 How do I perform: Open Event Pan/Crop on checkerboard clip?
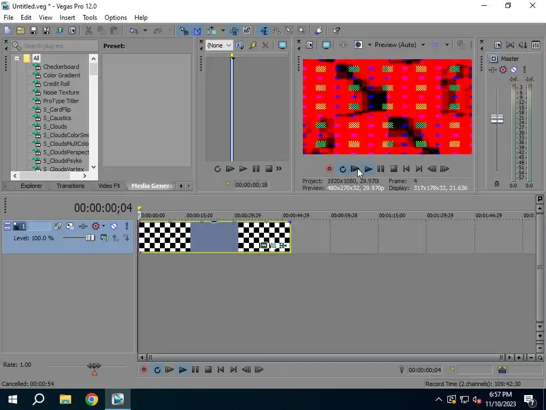[x=274, y=246]
